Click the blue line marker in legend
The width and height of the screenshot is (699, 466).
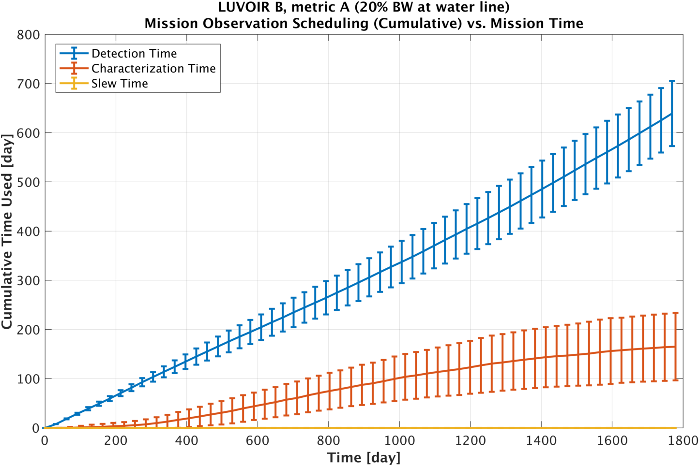[74, 53]
